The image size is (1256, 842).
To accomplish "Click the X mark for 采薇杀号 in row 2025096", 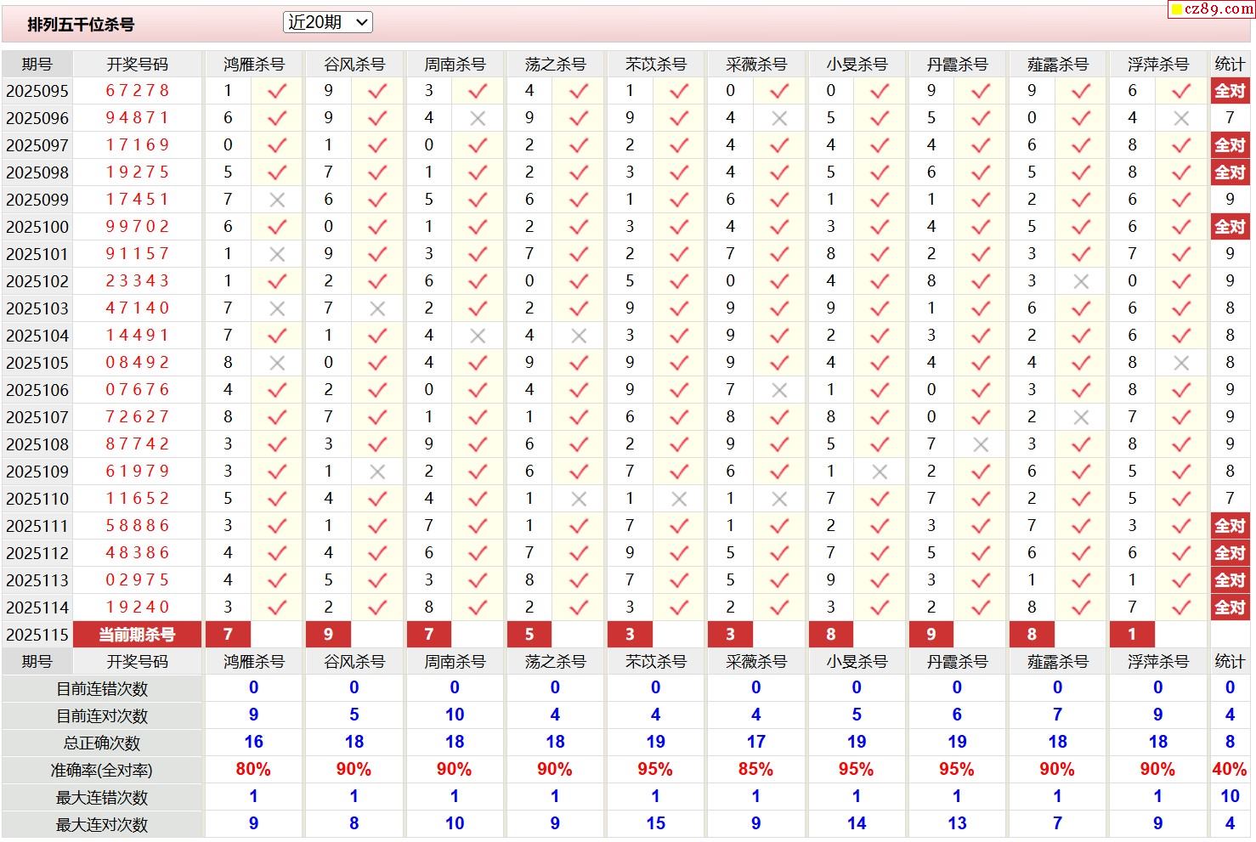I will [779, 118].
